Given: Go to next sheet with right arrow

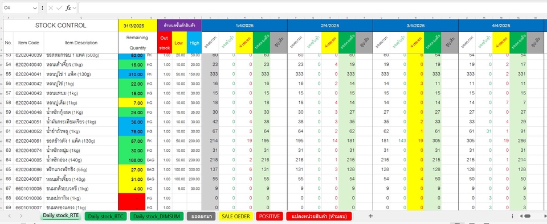Looking at the screenshot, I should point(21,216).
